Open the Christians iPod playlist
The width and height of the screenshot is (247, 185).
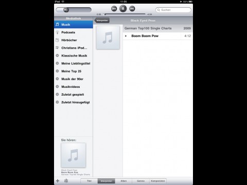74,48
